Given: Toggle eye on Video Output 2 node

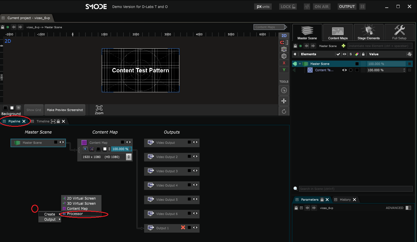Looking at the screenshot, I should 195,156.
